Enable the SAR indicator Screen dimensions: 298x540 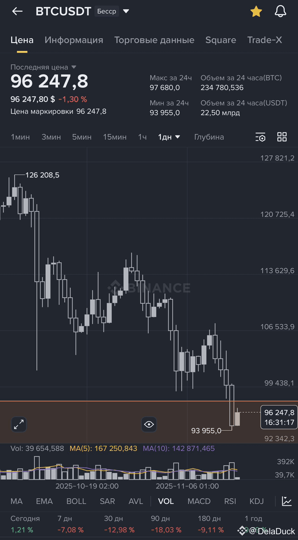(x=107, y=501)
